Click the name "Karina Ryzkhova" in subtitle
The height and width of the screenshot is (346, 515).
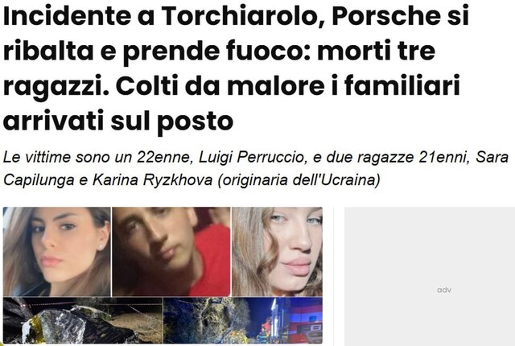coord(152,180)
